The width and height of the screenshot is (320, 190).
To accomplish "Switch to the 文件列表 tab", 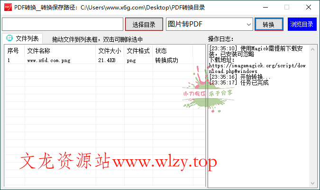I will coord(22,38).
